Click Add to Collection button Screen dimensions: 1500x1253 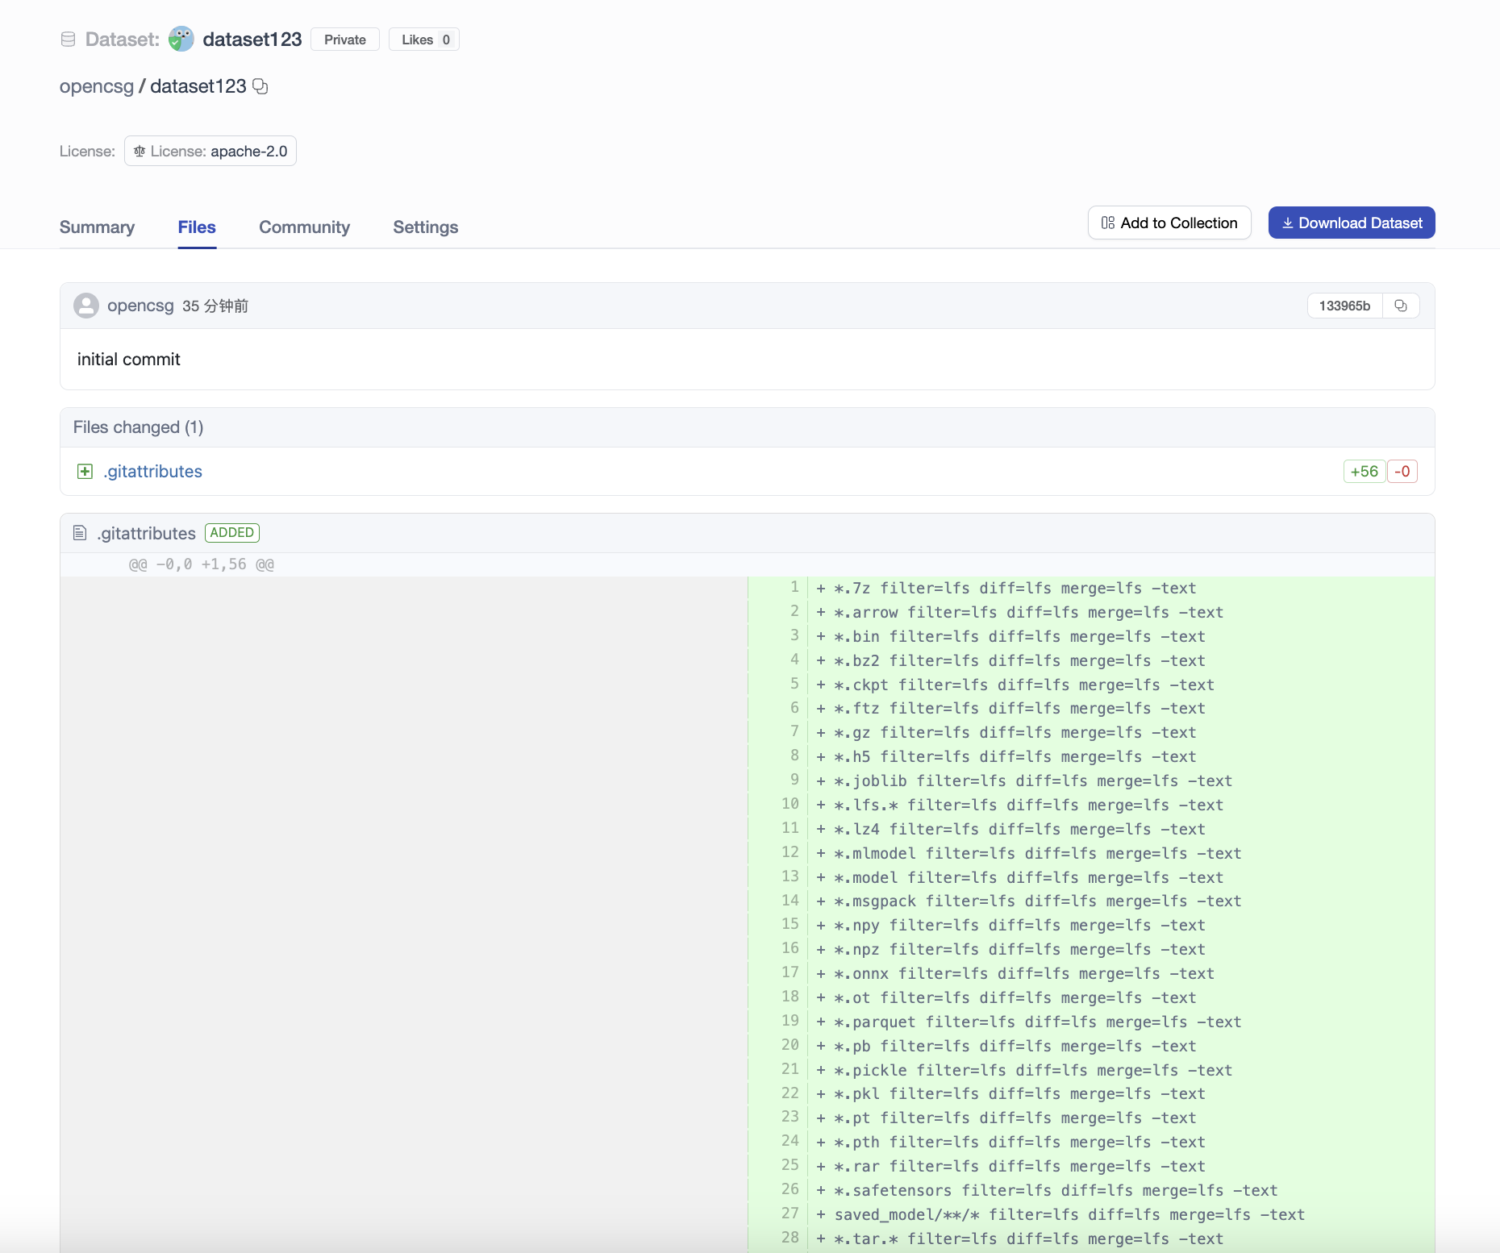[x=1169, y=223]
